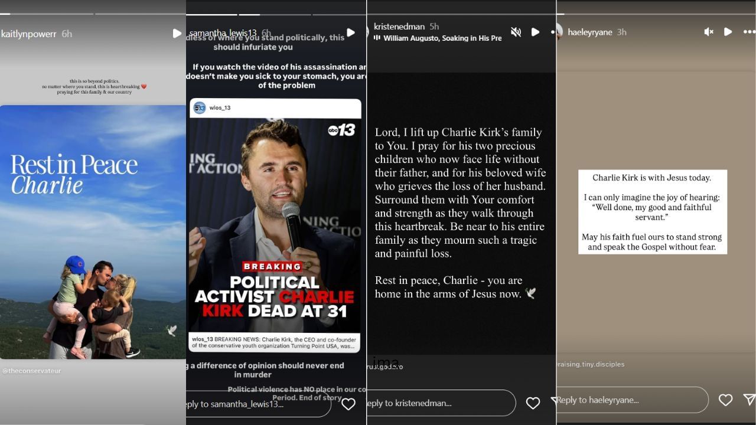
Task: Unmute audio on kristenedman's story
Action: pos(516,32)
